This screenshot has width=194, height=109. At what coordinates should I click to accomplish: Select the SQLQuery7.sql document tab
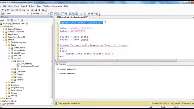pos(72,17)
